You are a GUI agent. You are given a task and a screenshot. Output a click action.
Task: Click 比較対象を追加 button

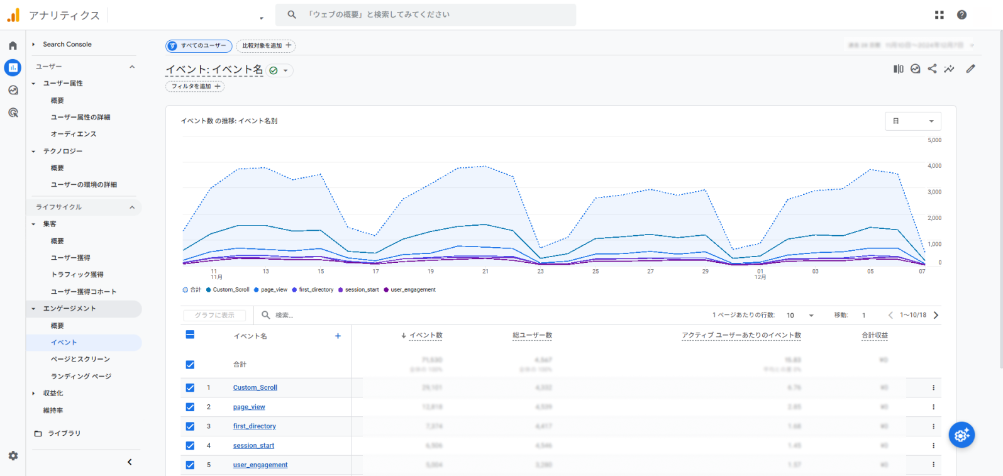(266, 45)
